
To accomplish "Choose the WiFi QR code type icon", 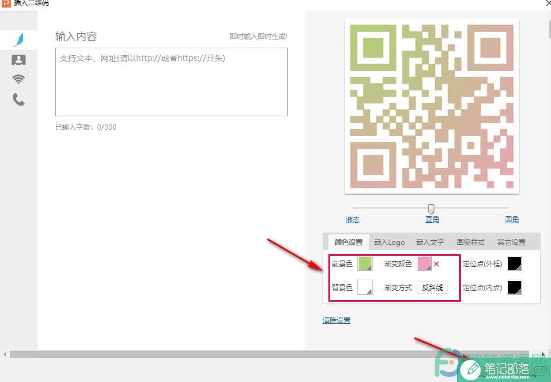I will 19,80.
